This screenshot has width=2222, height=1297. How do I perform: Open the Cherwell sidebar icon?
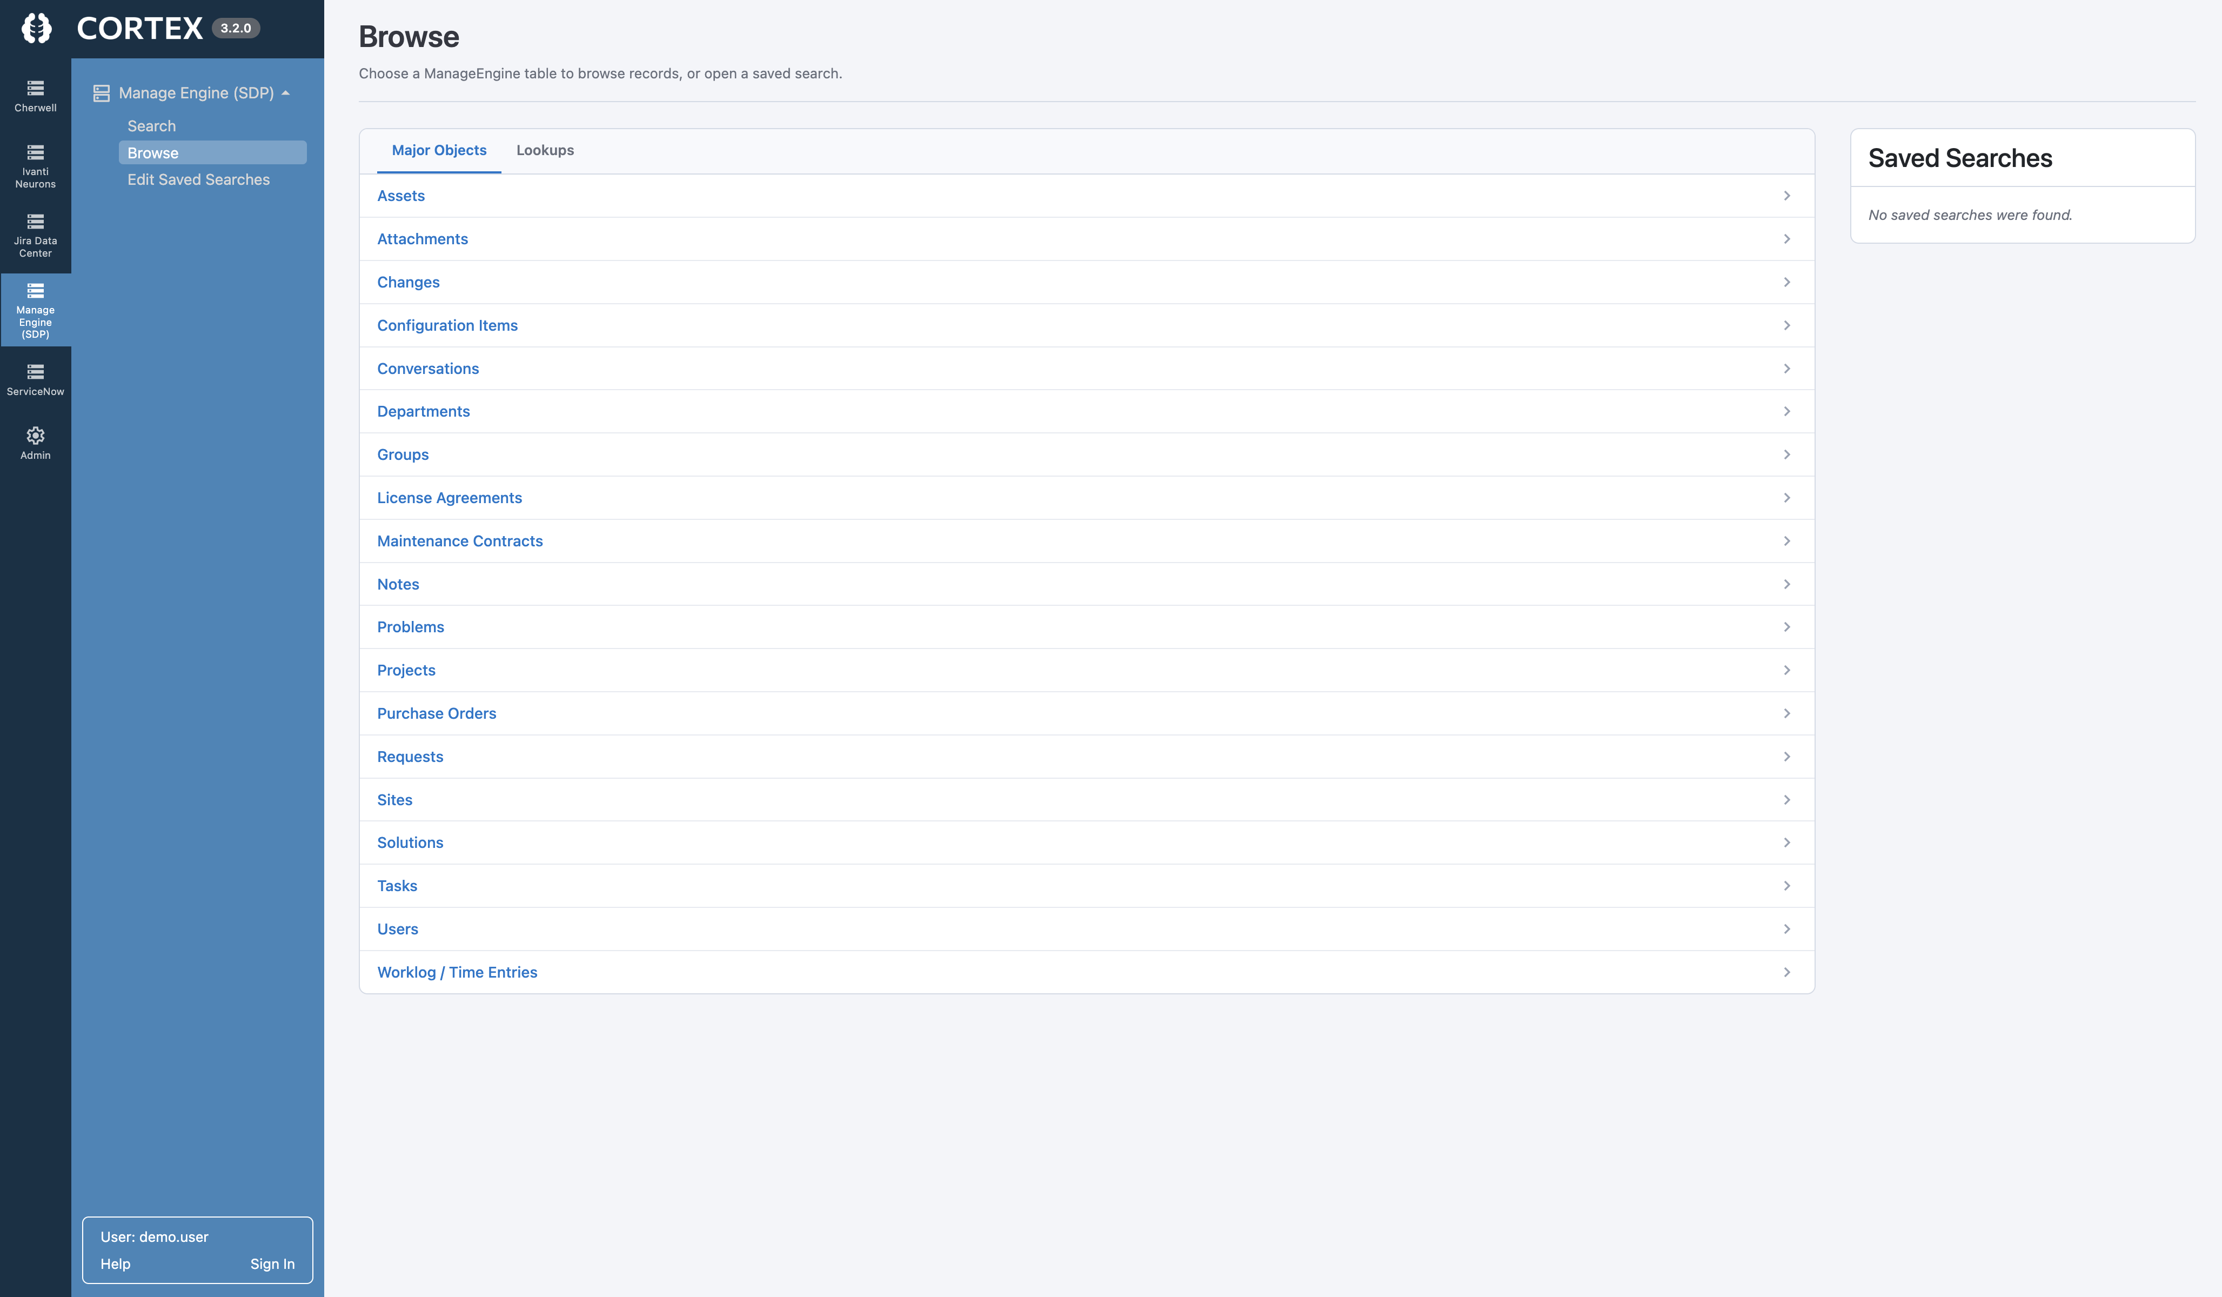click(x=35, y=96)
